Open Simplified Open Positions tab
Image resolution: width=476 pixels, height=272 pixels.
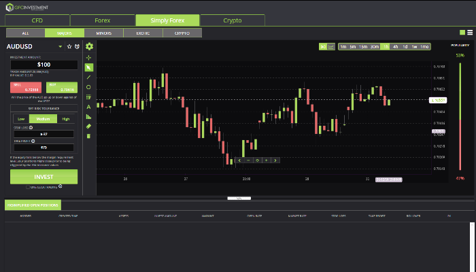coord(33,205)
